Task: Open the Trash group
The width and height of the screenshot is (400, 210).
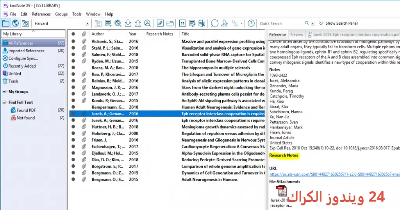Action: point(33,81)
